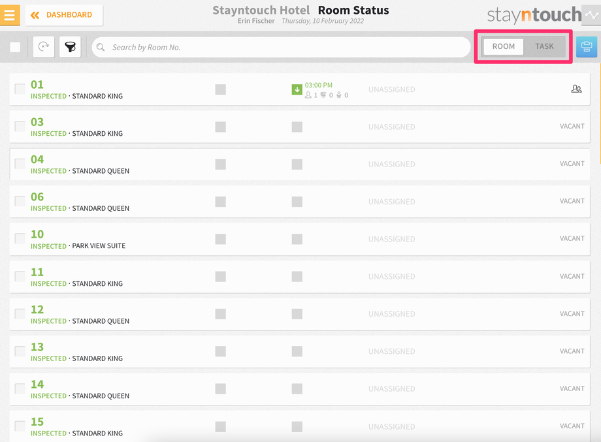
Task: Click room number 13
Action: (x=37, y=347)
